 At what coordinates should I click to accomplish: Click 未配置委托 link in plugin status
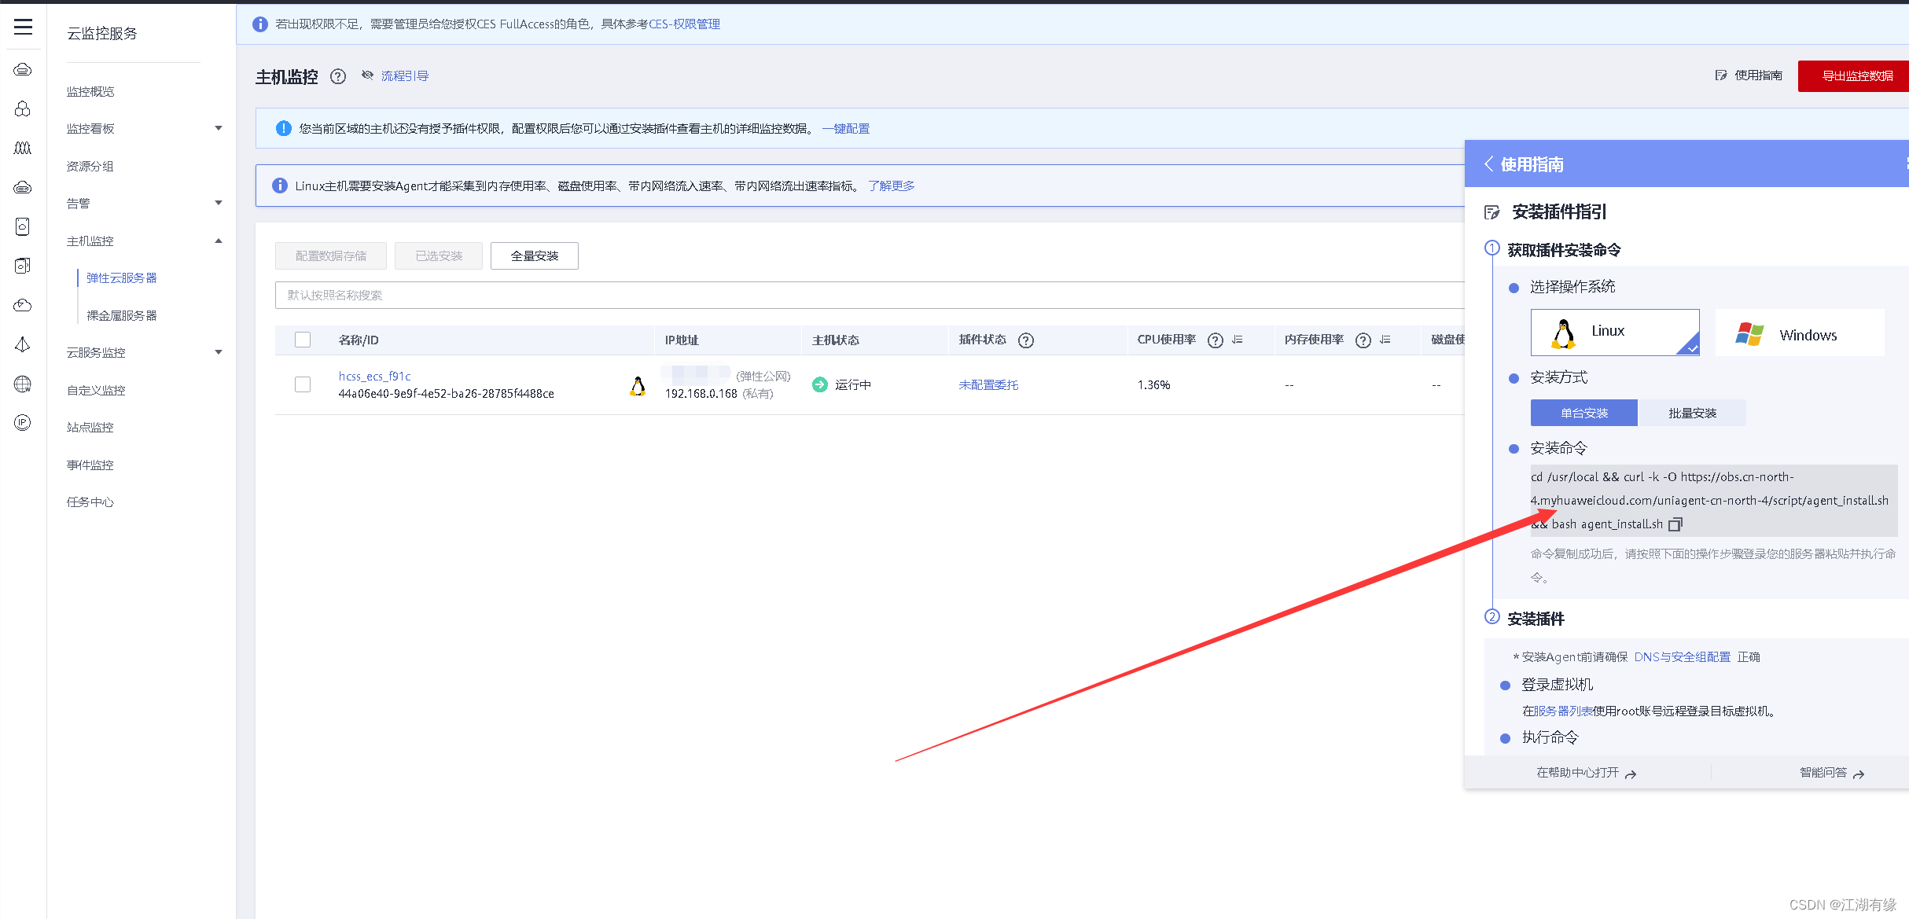click(x=988, y=384)
